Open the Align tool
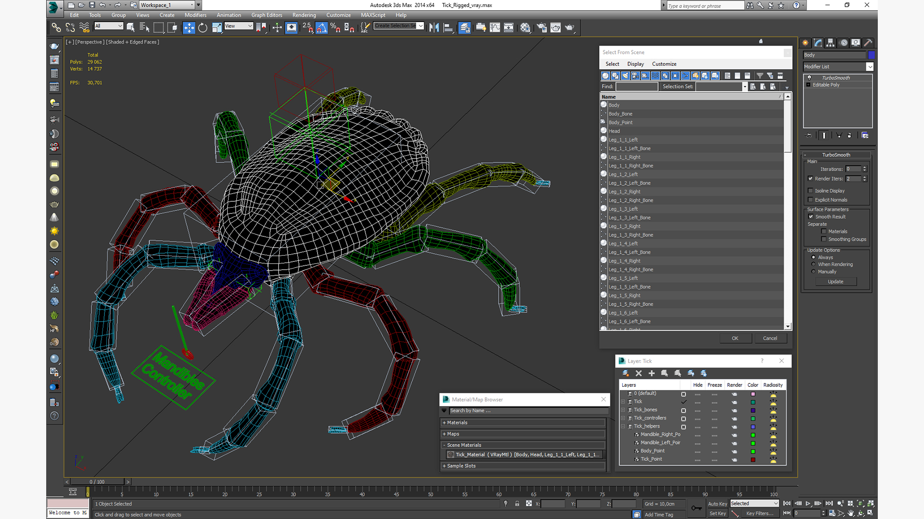The height and width of the screenshot is (519, 924). click(x=448, y=28)
